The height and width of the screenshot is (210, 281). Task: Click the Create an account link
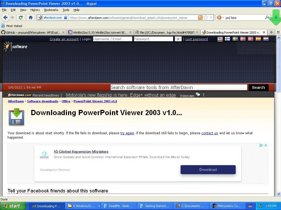(x=64, y=39)
